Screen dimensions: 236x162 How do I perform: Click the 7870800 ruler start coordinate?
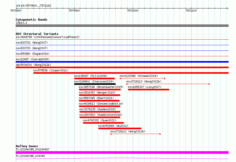click(16, 11)
